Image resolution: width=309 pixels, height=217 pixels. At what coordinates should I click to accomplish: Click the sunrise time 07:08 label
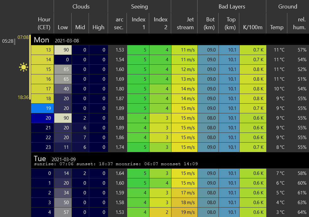point(23,37)
